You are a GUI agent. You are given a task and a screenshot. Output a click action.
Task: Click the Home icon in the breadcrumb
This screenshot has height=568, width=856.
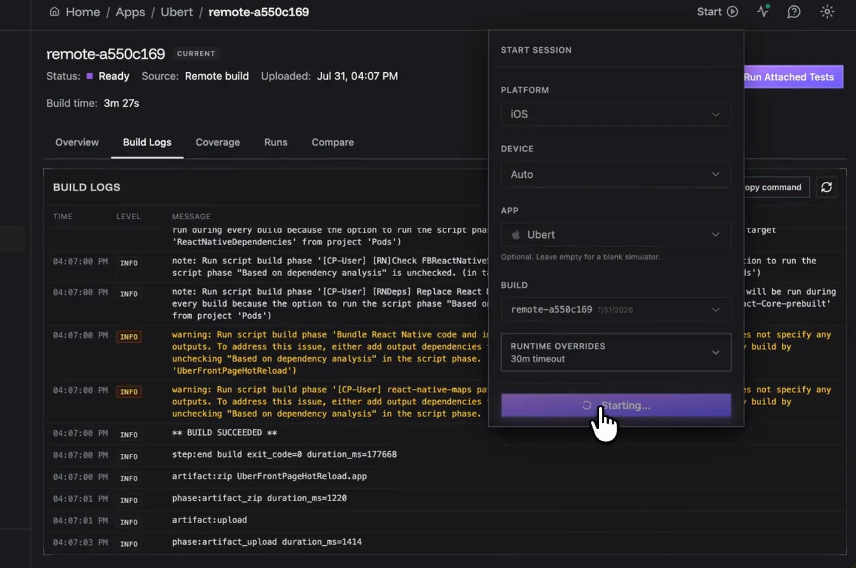(x=55, y=12)
